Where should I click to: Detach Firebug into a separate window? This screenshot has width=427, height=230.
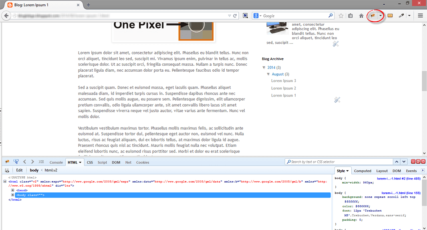(418, 161)
